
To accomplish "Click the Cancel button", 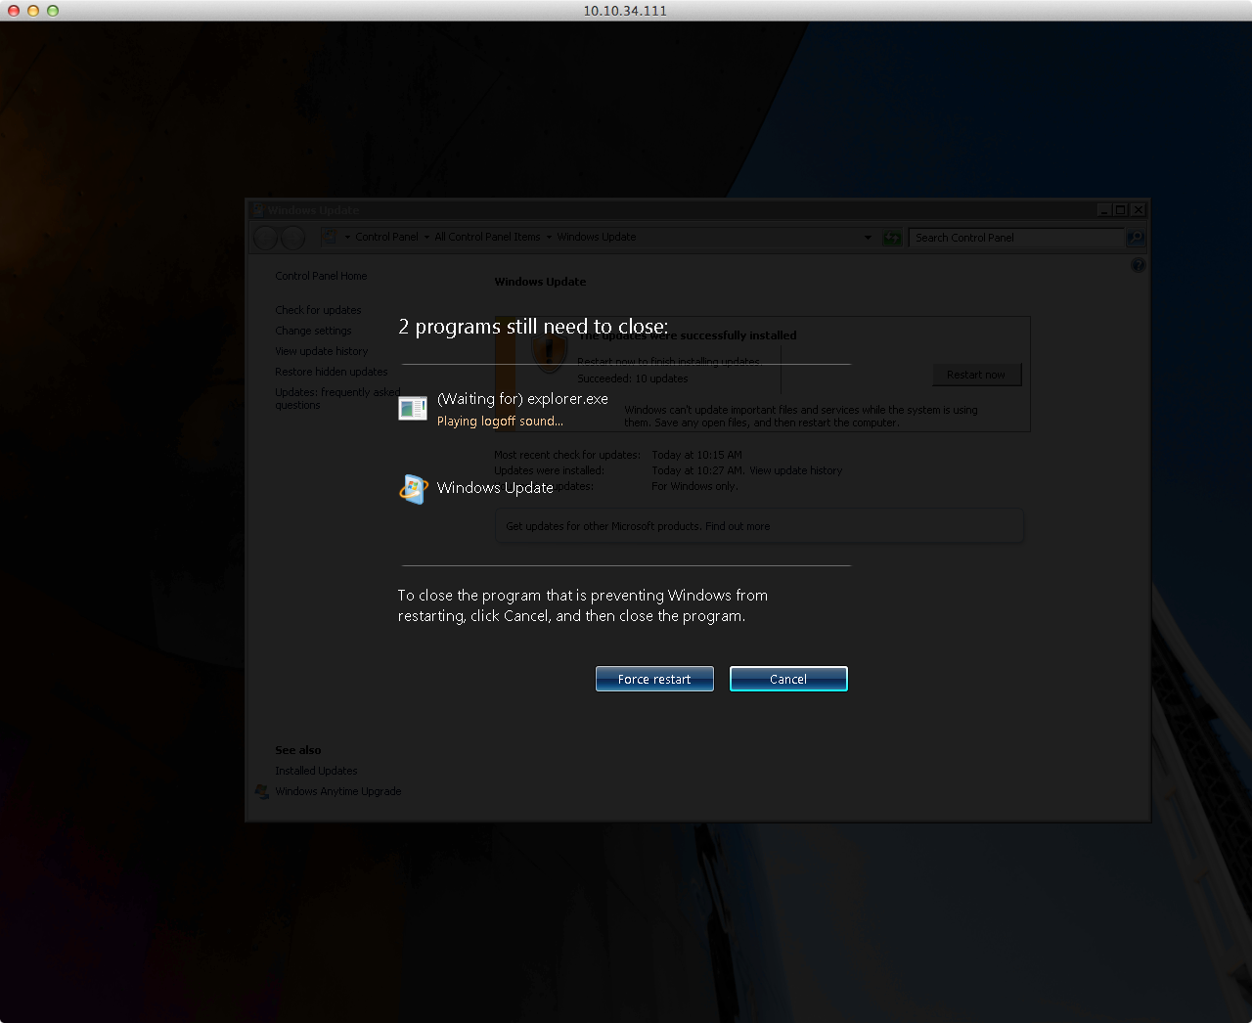I will point(788,679).
